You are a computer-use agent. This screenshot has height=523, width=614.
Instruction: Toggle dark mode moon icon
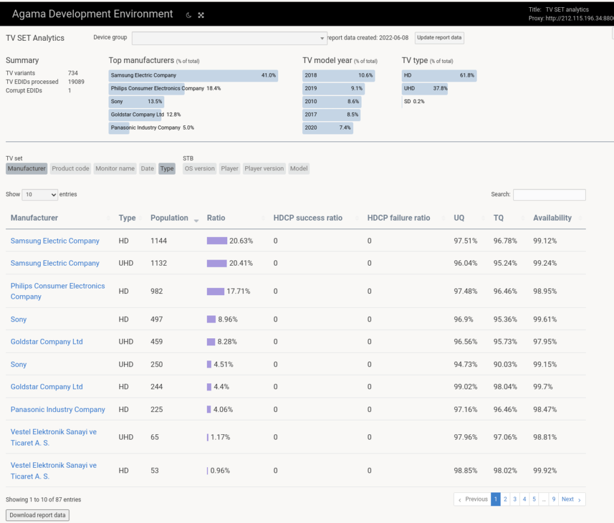coord(188,15)
